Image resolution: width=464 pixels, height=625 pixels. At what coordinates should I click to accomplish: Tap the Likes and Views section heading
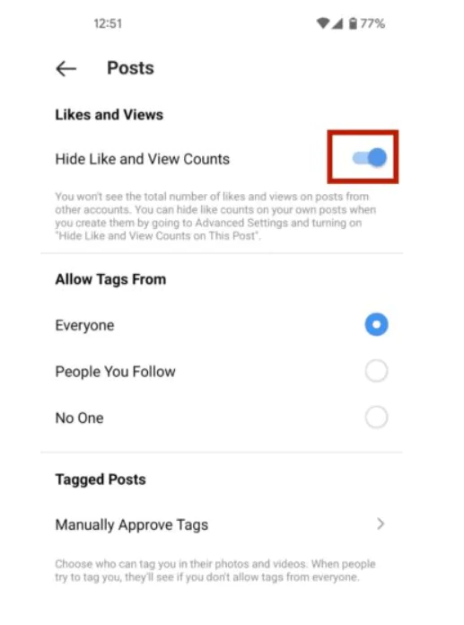pyautogui.click(x=109, y=115)
